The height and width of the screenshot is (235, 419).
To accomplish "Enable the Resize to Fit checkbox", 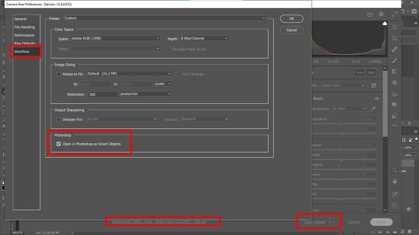I will point(59,74).
